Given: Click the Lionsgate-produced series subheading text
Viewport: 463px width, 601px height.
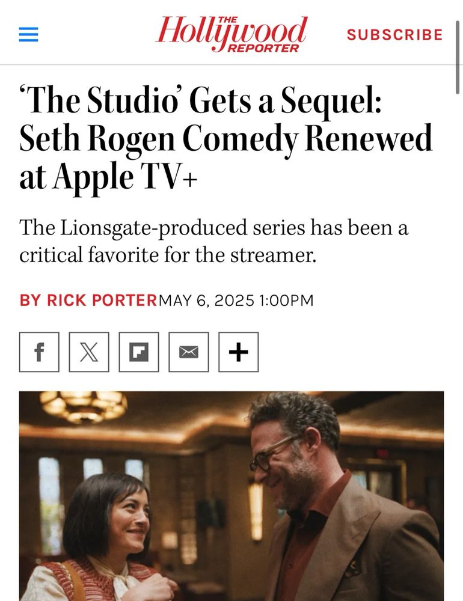Looking at the screenshot, I should point(213,241).
